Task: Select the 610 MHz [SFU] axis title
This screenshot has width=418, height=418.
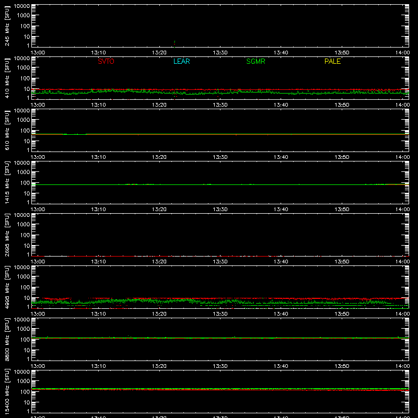Action: coord(7,130)
